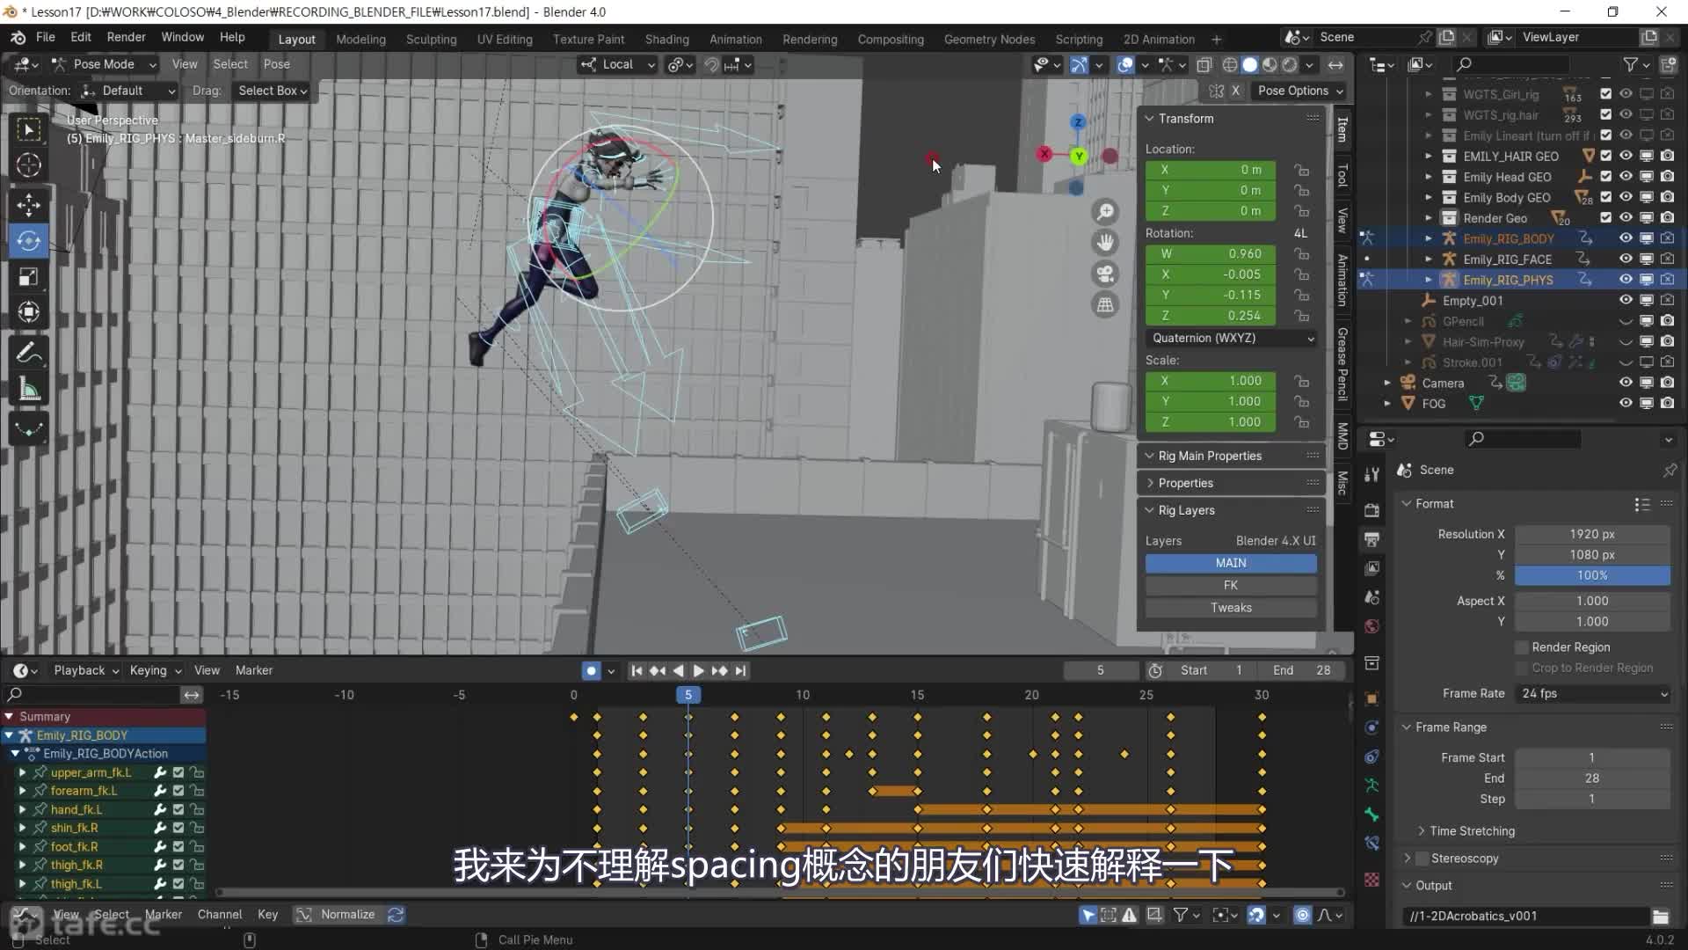Open the Render menu
The height and width of the screenshot is (950, 1688).
126,37
